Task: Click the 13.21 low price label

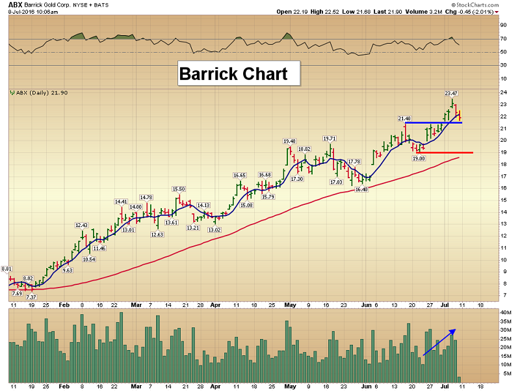Action: click(192, 228)
